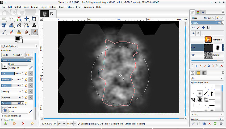This screenshot has height=129, width=226.
Task: Enable the Apply Jitter checkbox
Action: pyautogui.click(x=3, y=120)
